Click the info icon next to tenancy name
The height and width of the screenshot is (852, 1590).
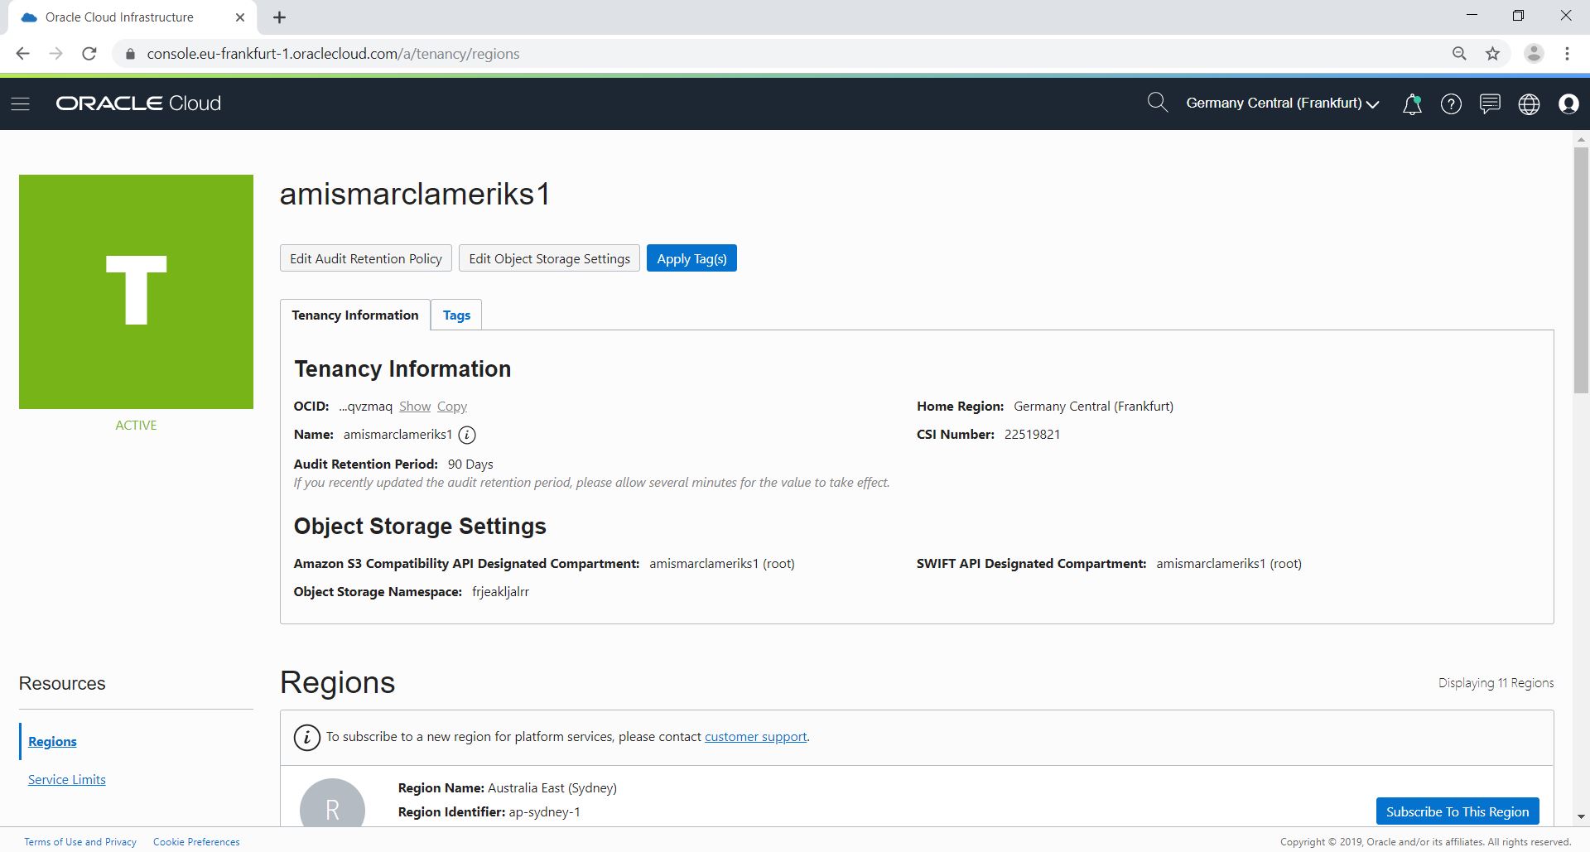click(467, 435)
